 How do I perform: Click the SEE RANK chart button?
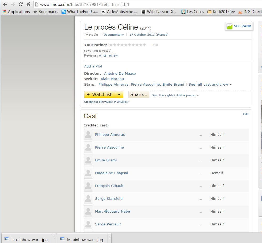[239, 26]
